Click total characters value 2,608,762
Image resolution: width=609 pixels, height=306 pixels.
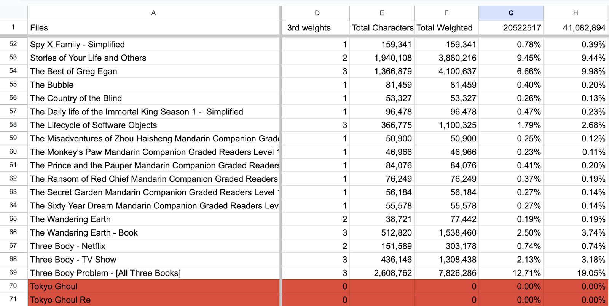coord(382,273)
